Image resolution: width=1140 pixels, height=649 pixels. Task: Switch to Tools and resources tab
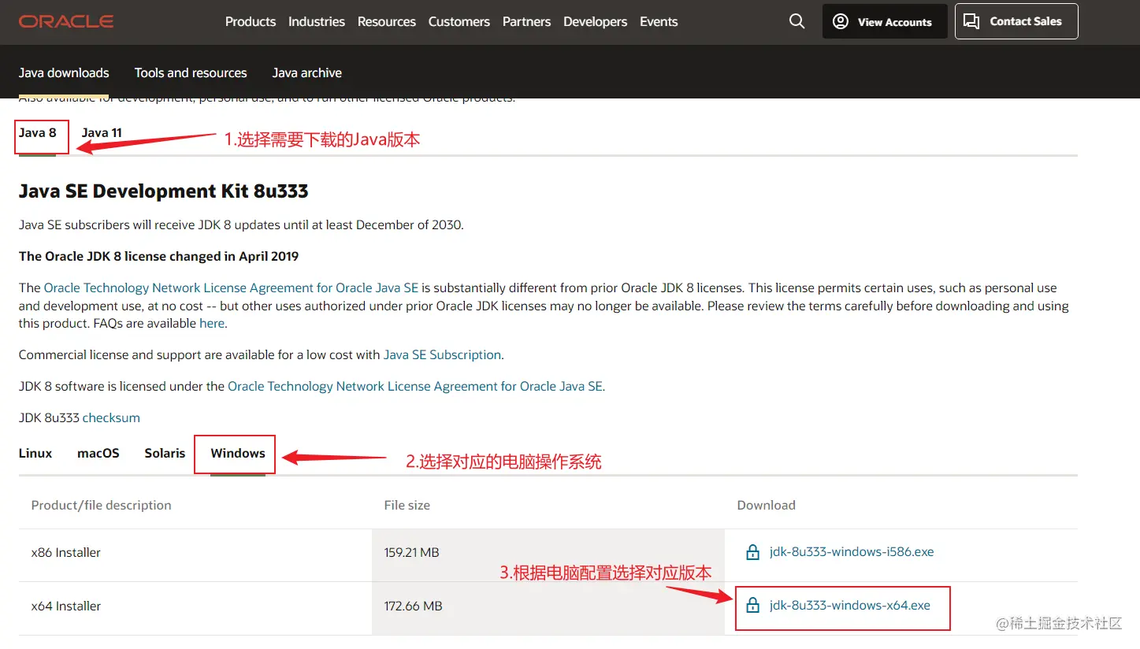coord(191,72)
